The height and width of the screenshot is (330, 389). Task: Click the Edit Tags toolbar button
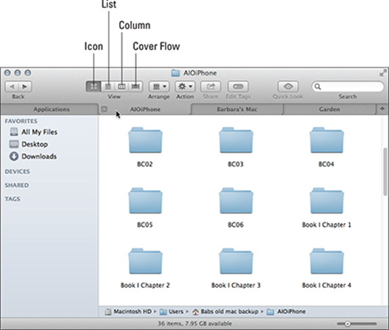point(238,87)
